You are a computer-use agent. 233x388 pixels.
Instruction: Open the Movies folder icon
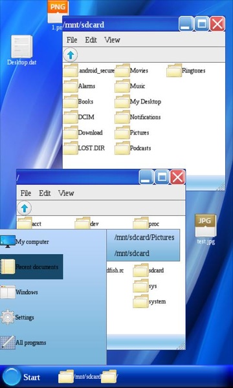[x=122, y=70]
